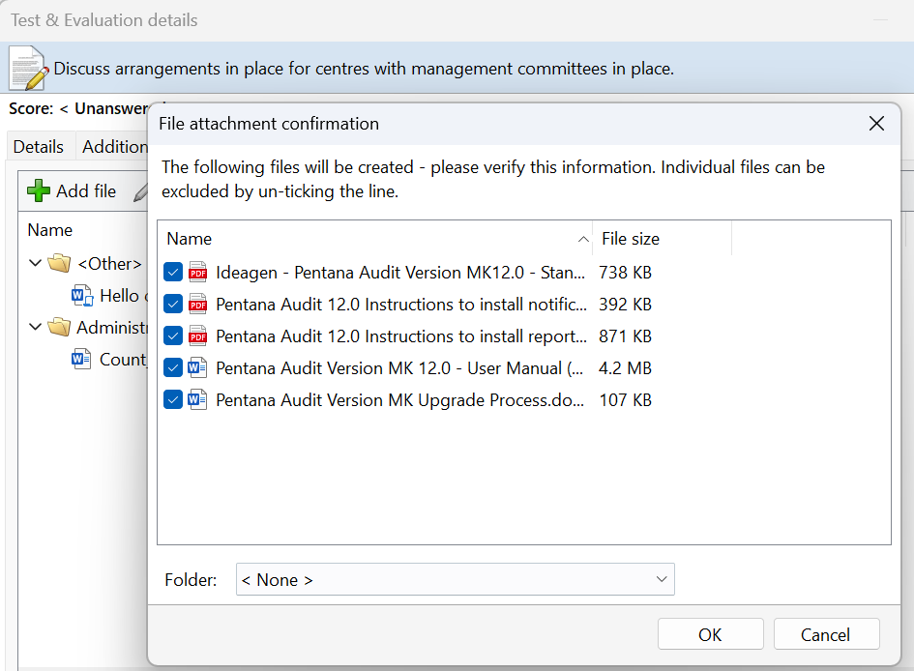This screenshot has width=914, height=671.
Task: Untick the install notific... instructions file checkbox
Action: (x=173, y=304)
